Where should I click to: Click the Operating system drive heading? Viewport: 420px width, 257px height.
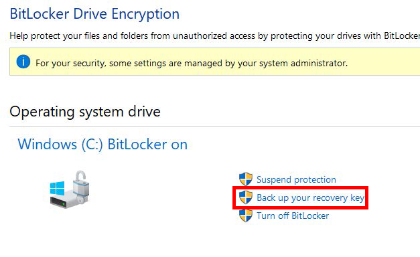click(85, 111)
